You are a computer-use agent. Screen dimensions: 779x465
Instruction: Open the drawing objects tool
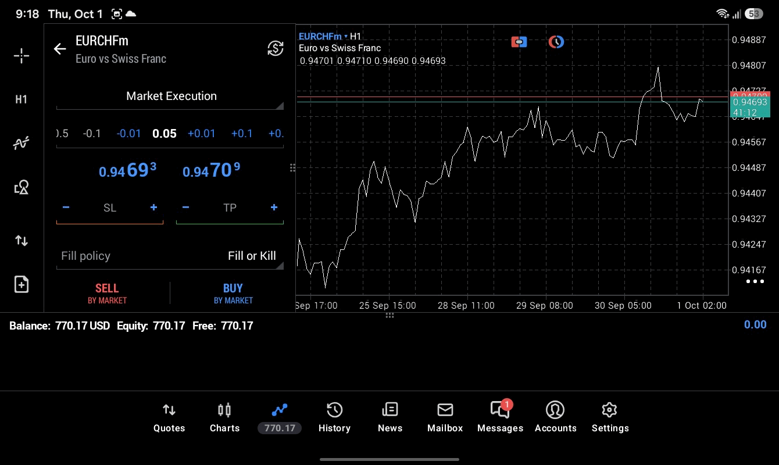pyautogui.click(x=22, y=187)
